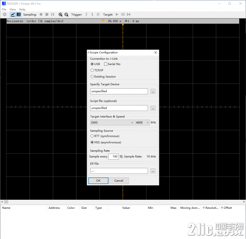Run the target with play icon
The height and width of the screenshot is (239, 246).
(117, 15)
